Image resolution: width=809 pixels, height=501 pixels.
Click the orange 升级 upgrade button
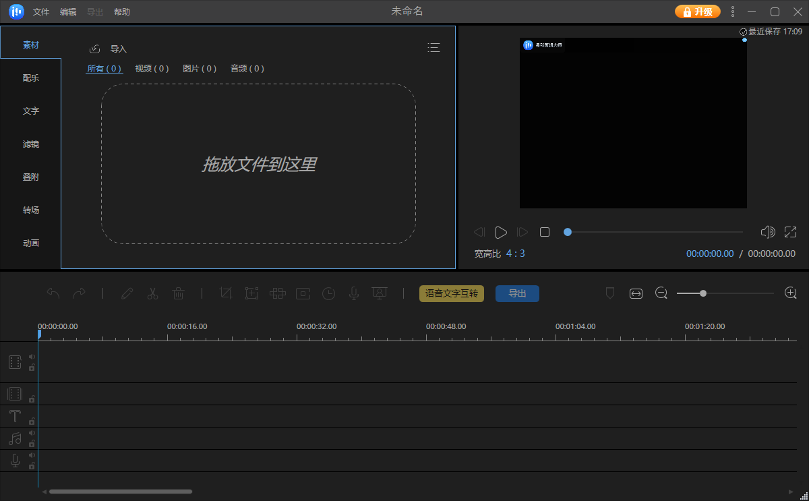pos(698,11)
